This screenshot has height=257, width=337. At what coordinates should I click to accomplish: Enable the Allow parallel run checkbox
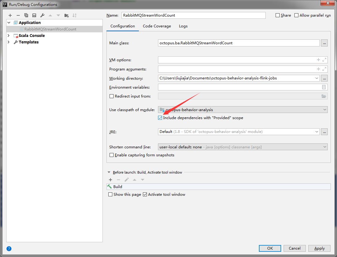[x=297, y=15]
